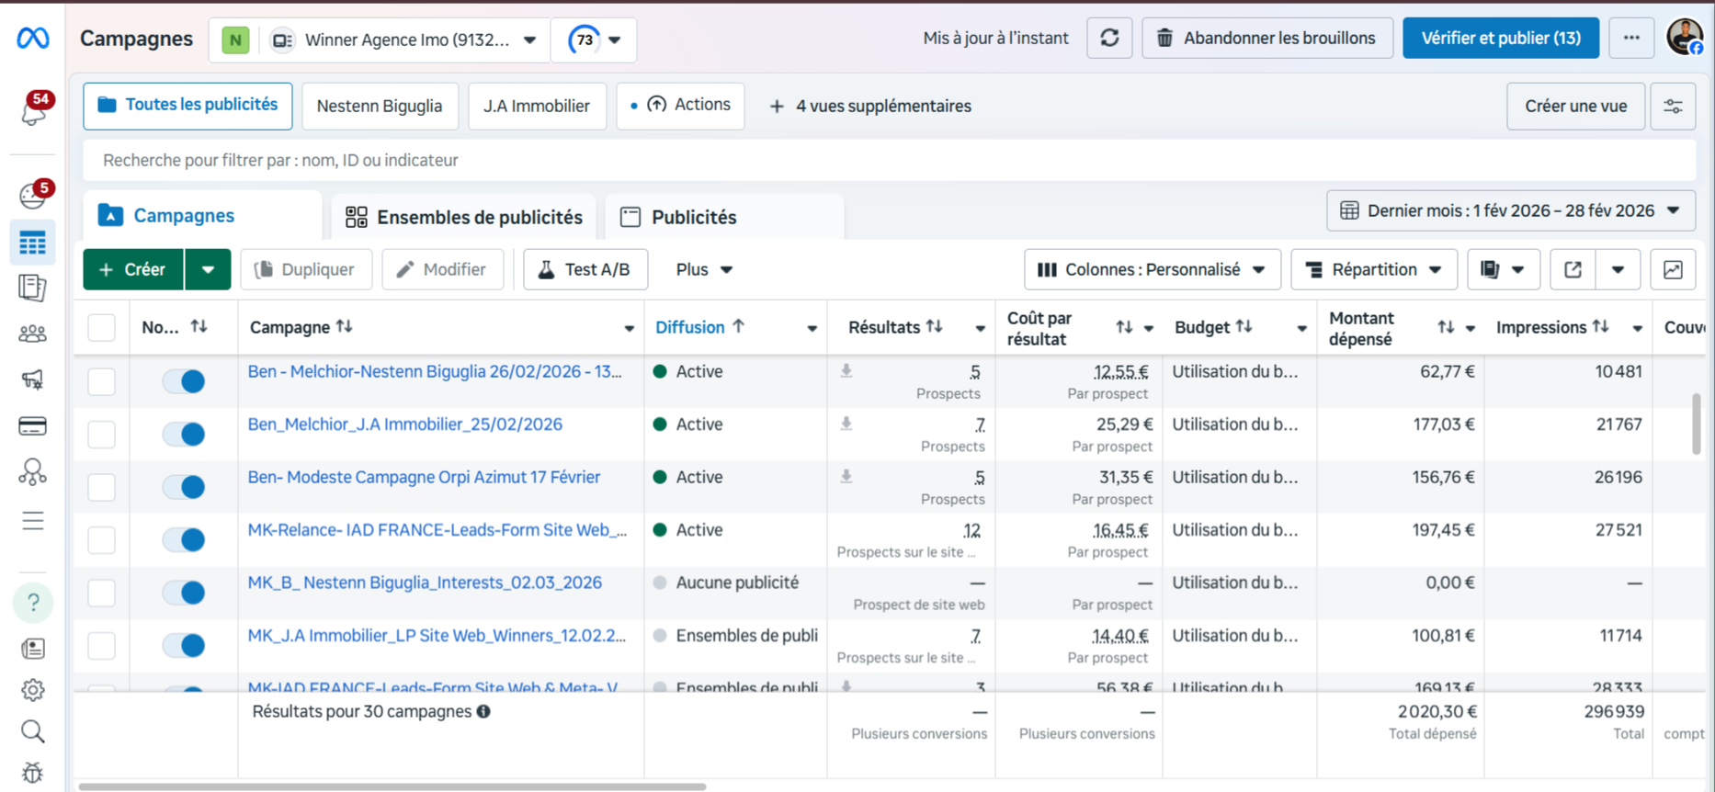Click Vérifier et publier (13) button
The image size is (1715, 792).
click(x=1501, y=38)
